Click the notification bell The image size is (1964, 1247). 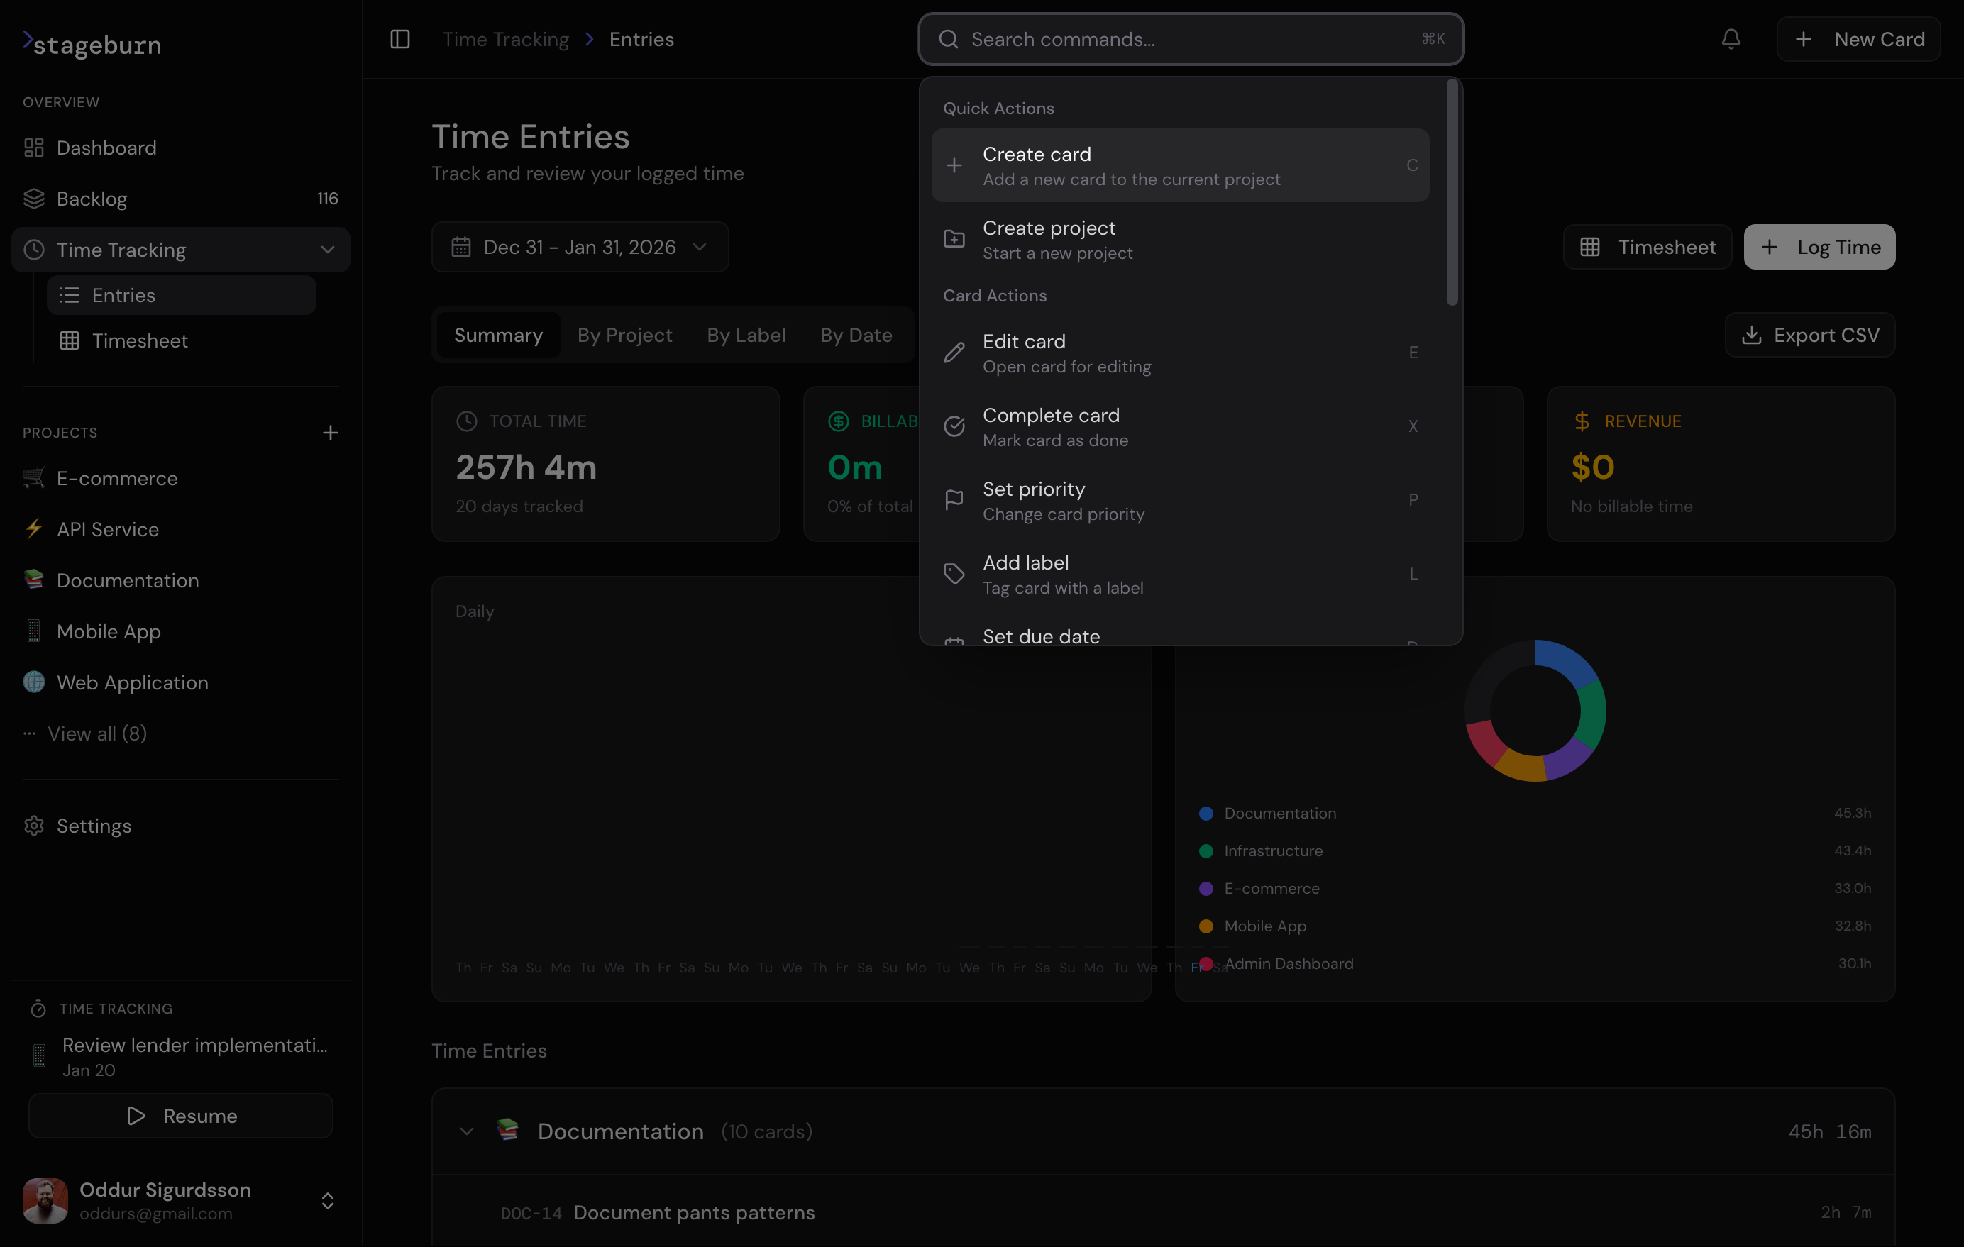click(x=1731, y=38)
